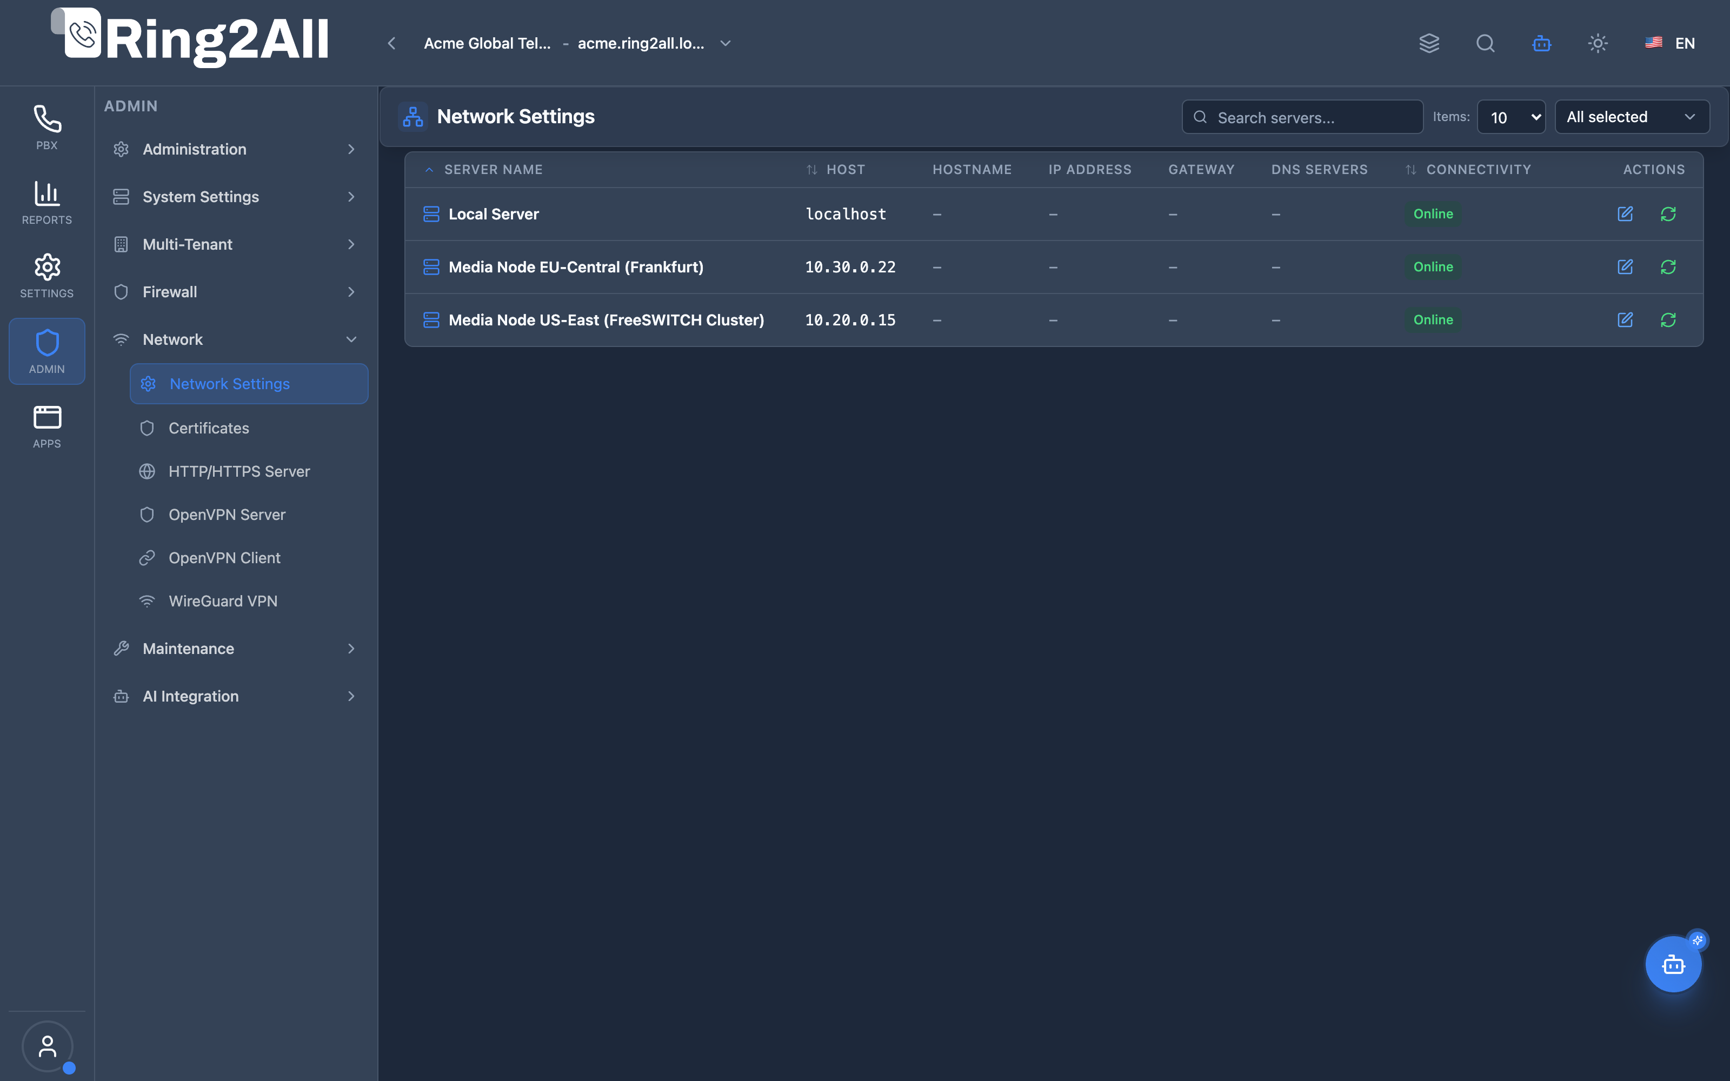Open the Reports section
This screenshot has width=1730, height=1081.
point(46,202)
